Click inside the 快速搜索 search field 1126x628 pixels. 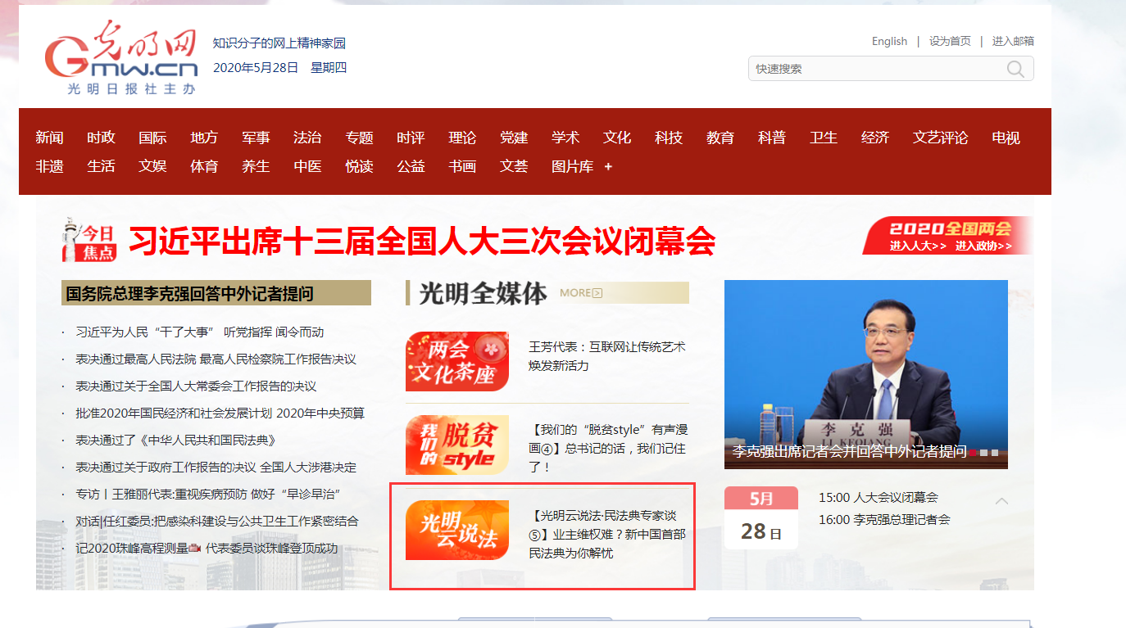[873, 69]
